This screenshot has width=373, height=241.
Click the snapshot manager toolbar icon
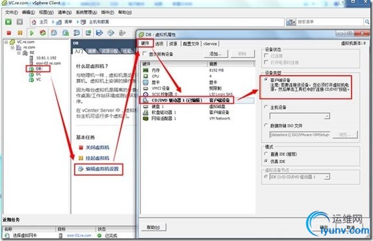point(77,33)
